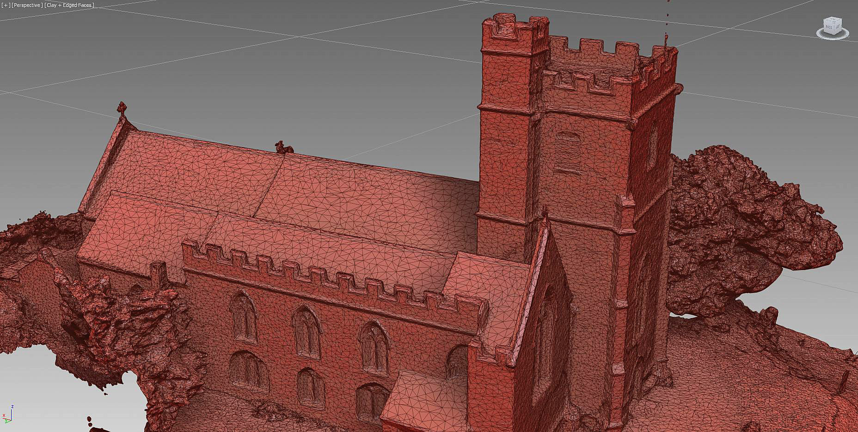This screenshot has width=858, height=432.
Task: Click the tower's arched belfry window
Action: click(568, 152)
